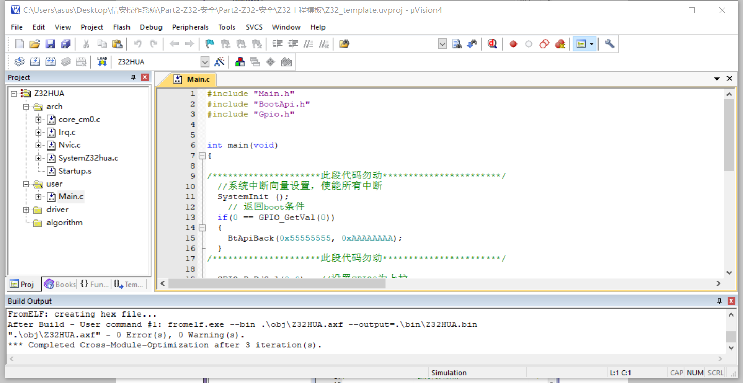Collapse the Z32HUA root project node
The width and height of the screenshot is (743, 383).
[x=13, y=94]
